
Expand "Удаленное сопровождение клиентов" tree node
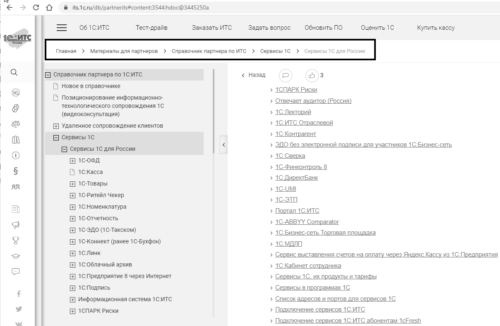(x=56, y=126)
